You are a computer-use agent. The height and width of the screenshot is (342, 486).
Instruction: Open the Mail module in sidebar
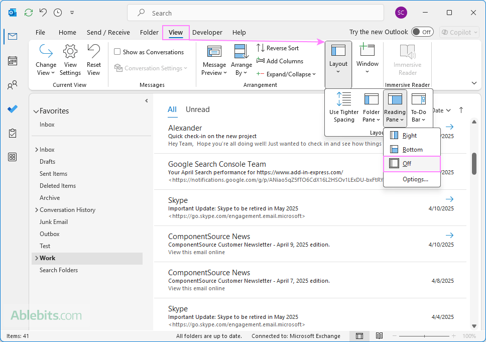coord(13,37)
